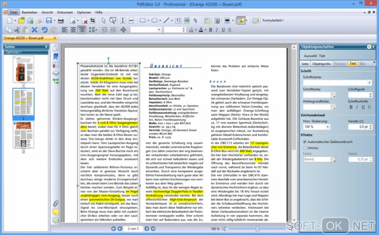This screenshot has width=379, height=235.
Task: Open the bookmarks panel in the side strip
Action: (x=56, y=57)
